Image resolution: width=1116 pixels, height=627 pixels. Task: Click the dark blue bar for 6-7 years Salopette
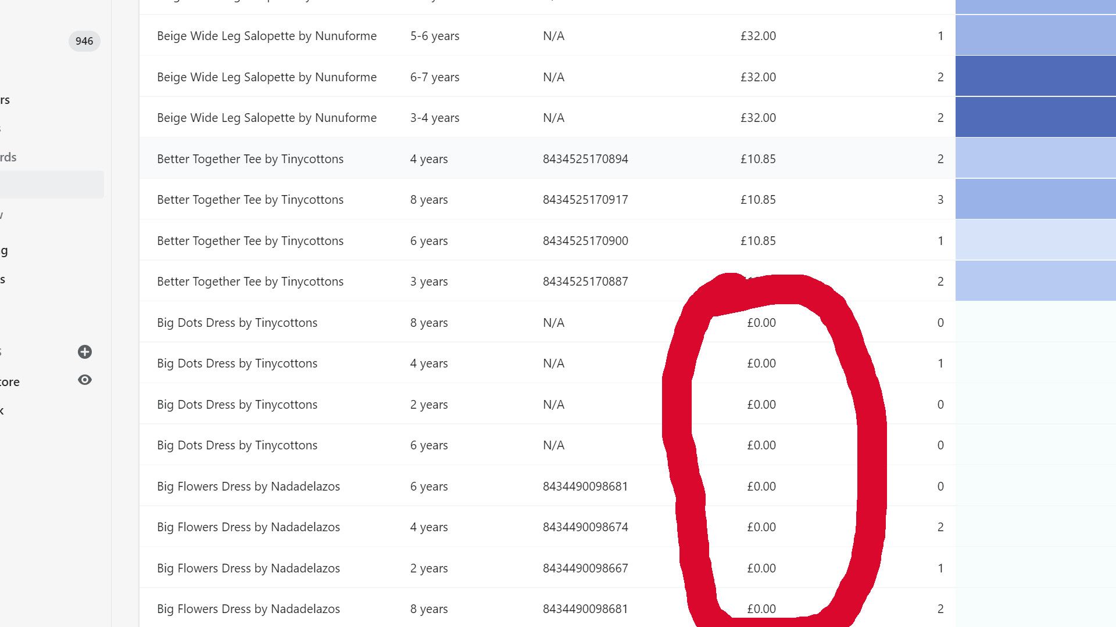point(1036,76)
